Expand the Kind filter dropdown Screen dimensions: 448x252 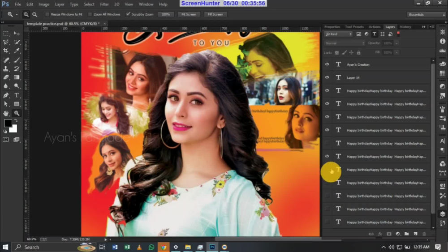coord(339,34)
